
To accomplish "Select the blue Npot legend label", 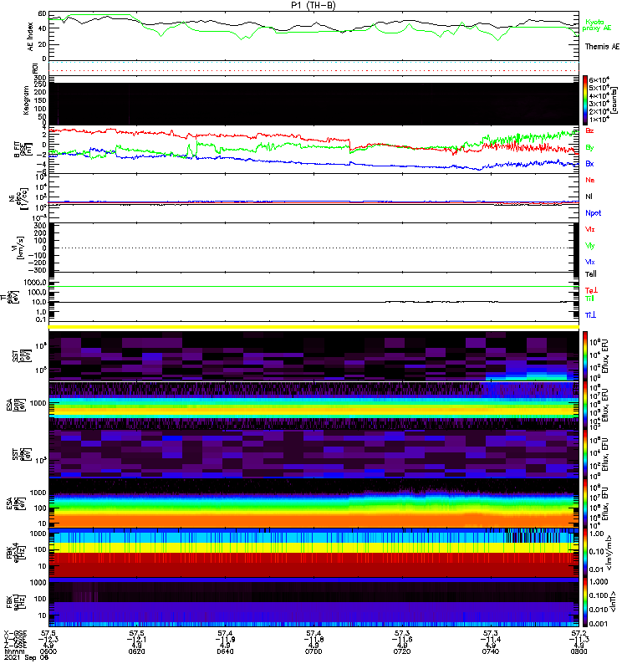I will point(593,213).
